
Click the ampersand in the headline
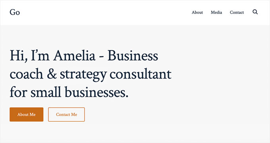pyautogui.click(x=52, y=74)
